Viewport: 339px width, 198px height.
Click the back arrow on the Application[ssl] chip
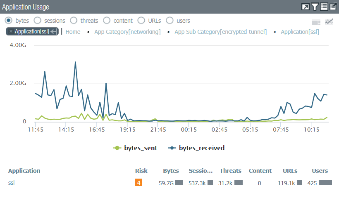tap(53, 32)
